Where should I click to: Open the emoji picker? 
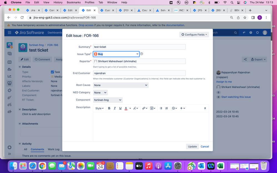[175, 108]
